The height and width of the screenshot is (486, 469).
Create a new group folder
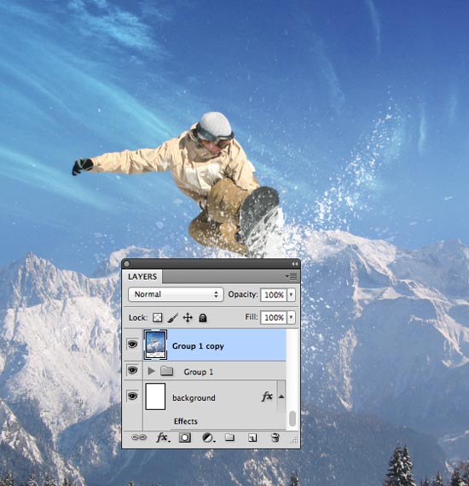(229, 437)
